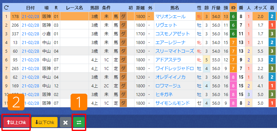Open date link 21-02/28 in row 178's next row 206
This screenshot has height=131, width=277.
pos(30,25)
